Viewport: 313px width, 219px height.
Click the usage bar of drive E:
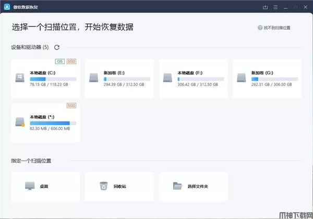coord(127,79)
